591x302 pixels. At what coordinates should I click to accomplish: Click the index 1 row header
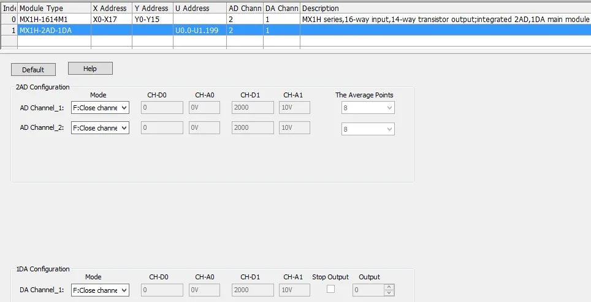click(9, 31)
